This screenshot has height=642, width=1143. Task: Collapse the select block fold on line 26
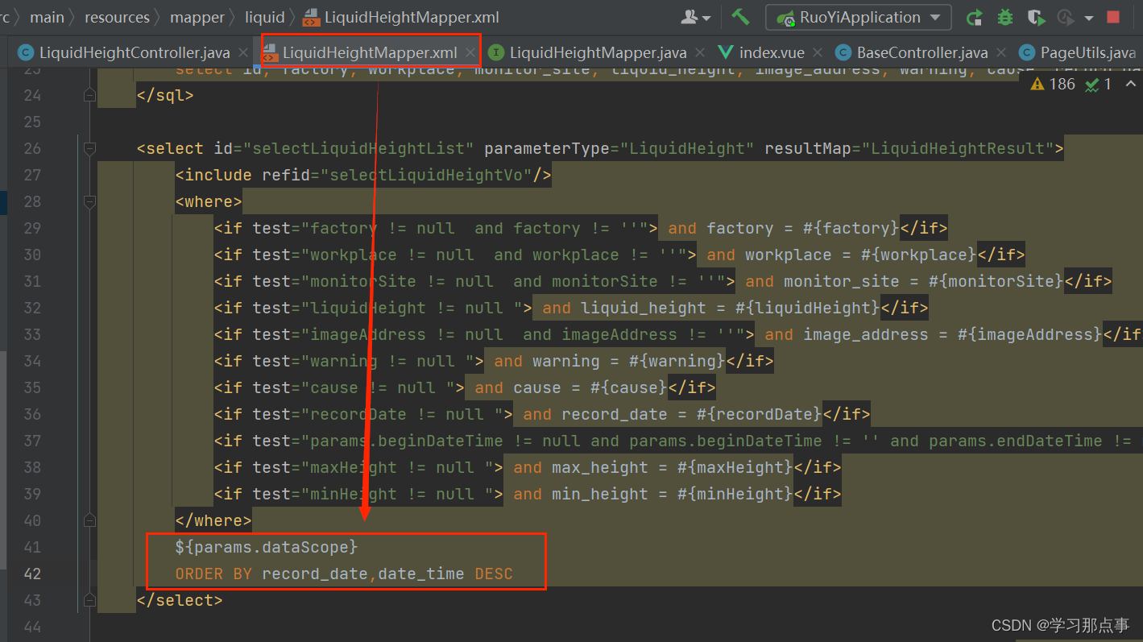89,148
